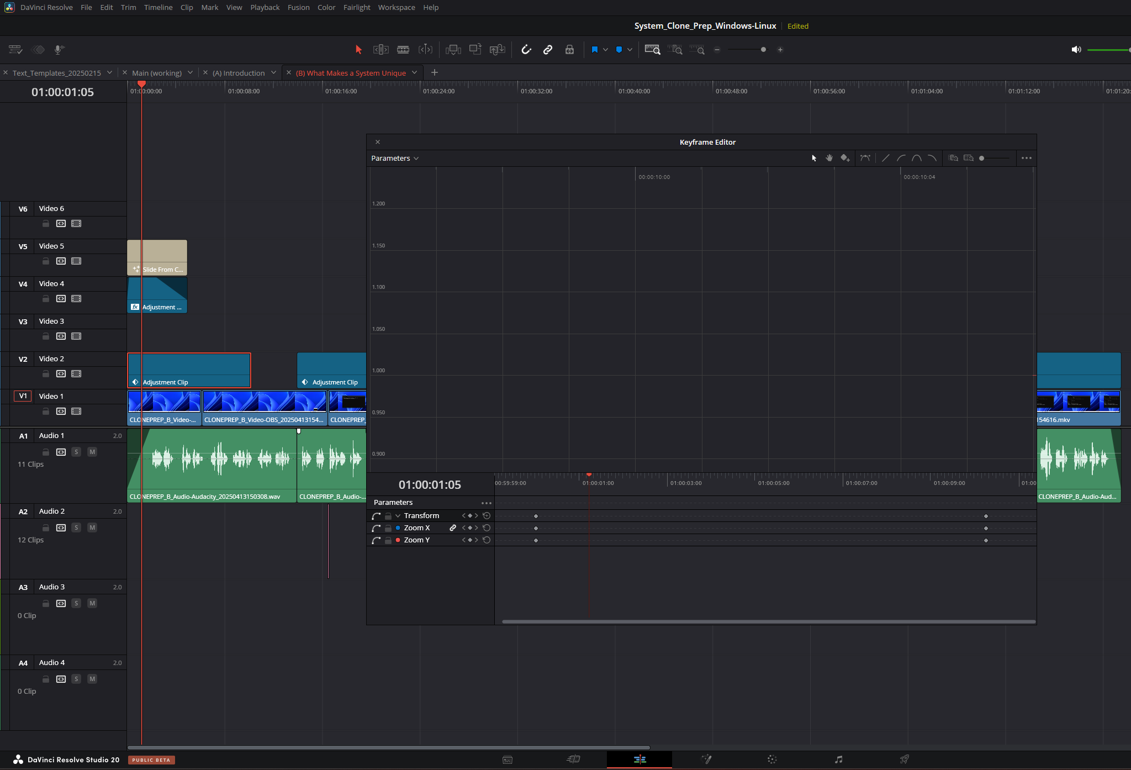
Task: Switch to the (A) Introduction timeline tab
Action: [239, 73]
